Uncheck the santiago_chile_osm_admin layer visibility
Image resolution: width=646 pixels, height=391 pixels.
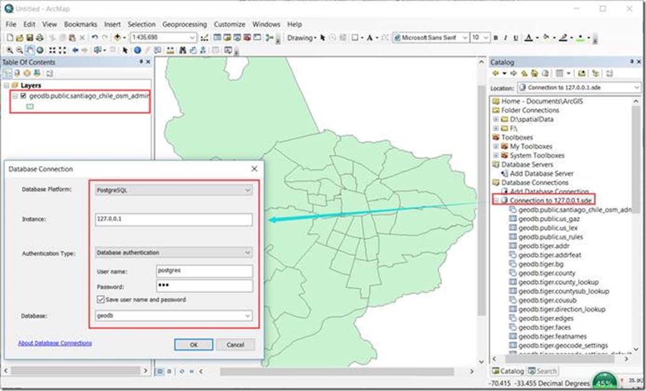pyautogui.click(x=23, y=96)
